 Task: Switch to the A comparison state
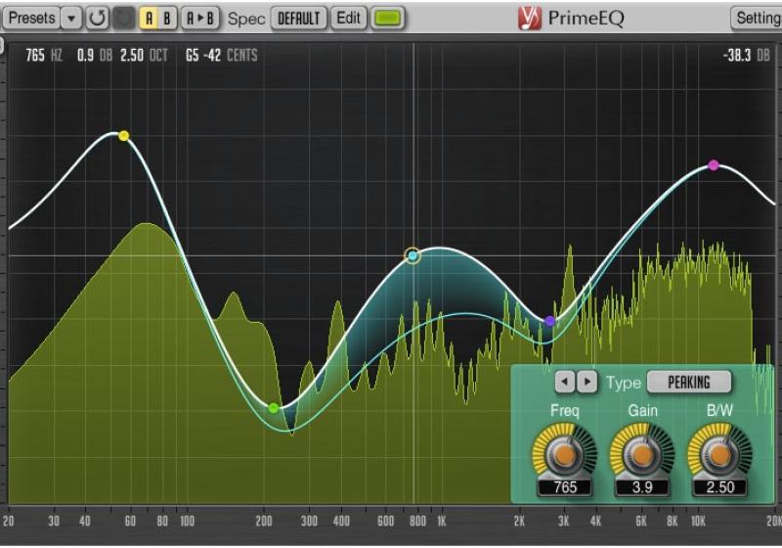[148, 18]
